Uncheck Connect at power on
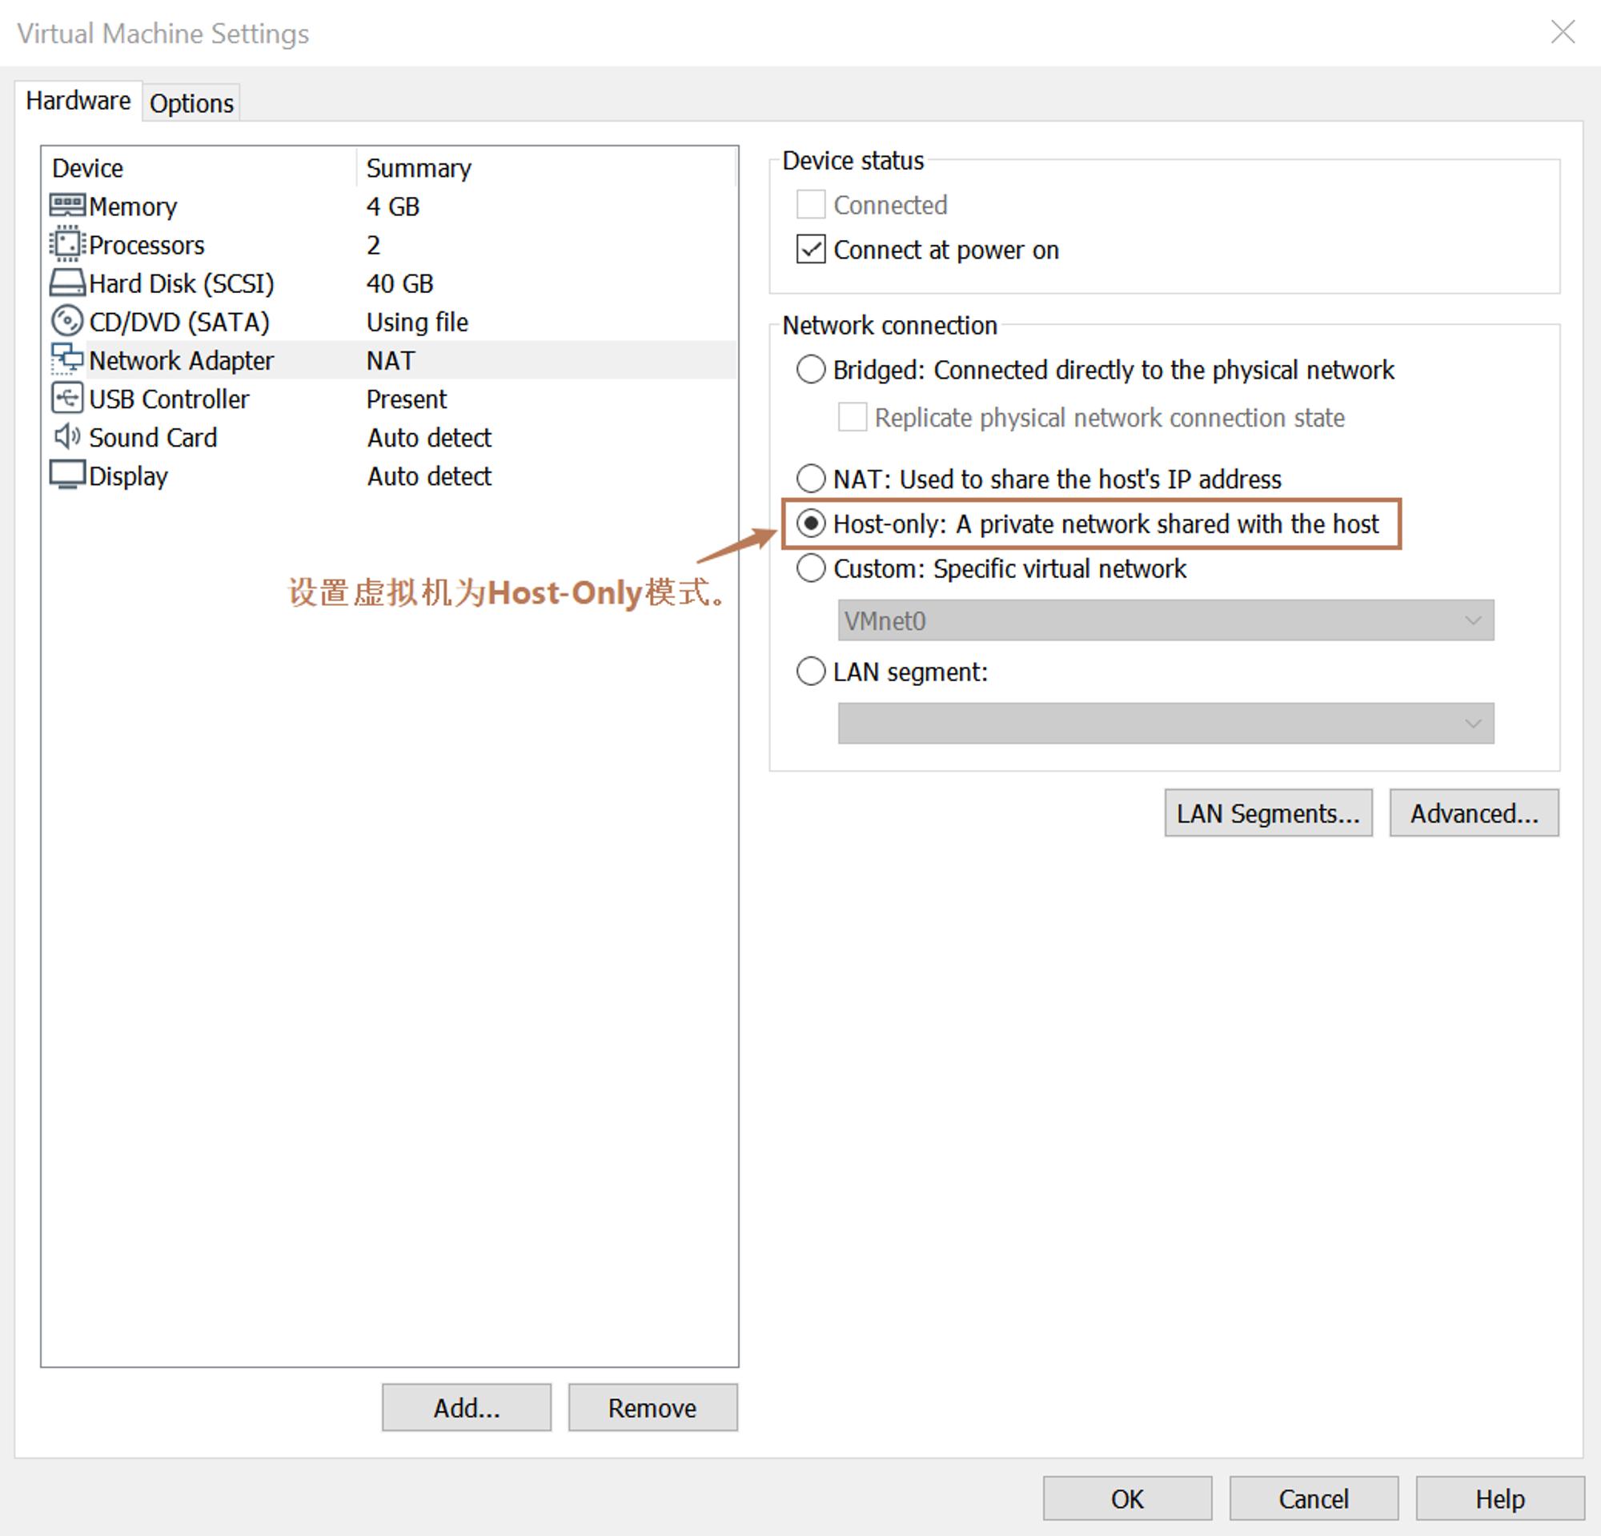The height and width of the screenshot is (1536, 1601). [x=810, y=249]
